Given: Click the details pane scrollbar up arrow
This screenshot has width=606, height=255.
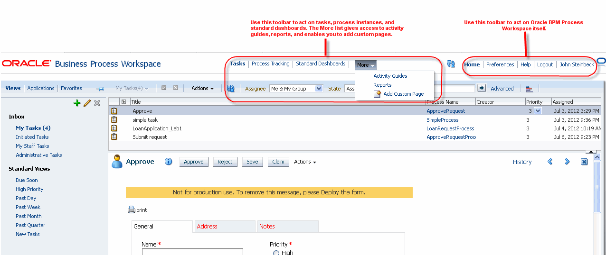Looking at the screenshot, I should coord(598,156).
